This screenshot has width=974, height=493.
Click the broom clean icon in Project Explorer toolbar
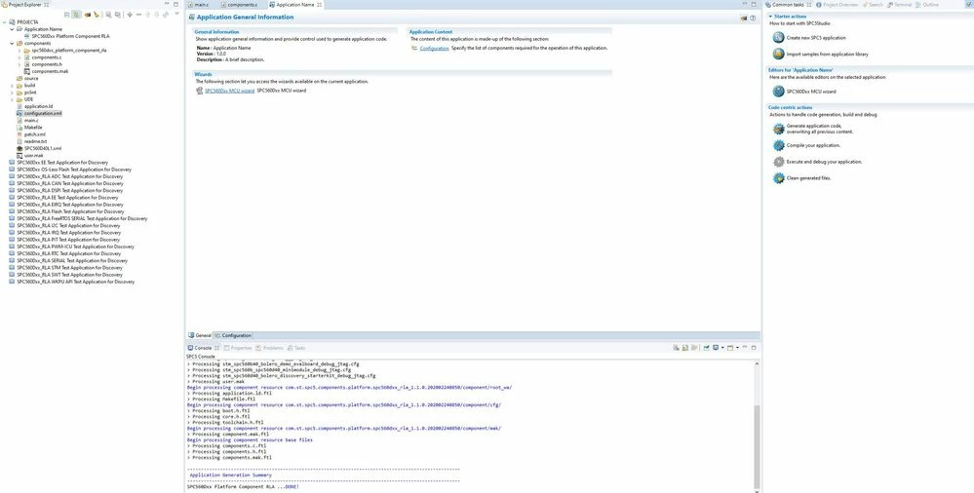97,15
